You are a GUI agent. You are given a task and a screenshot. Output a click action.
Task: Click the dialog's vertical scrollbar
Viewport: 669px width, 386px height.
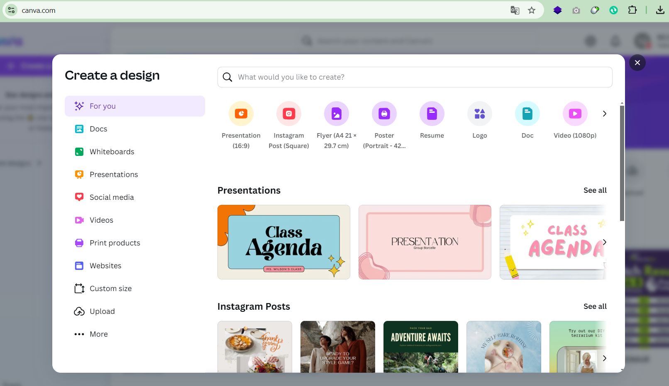coord(622,163)
